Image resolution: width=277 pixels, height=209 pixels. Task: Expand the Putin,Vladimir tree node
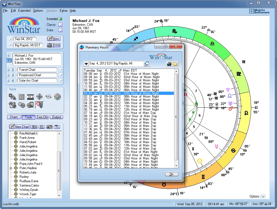click(x=11, y=168)
